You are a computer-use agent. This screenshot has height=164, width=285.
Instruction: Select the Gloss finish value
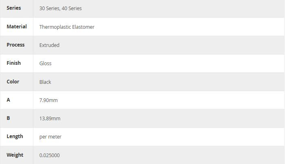click(45, 64)
